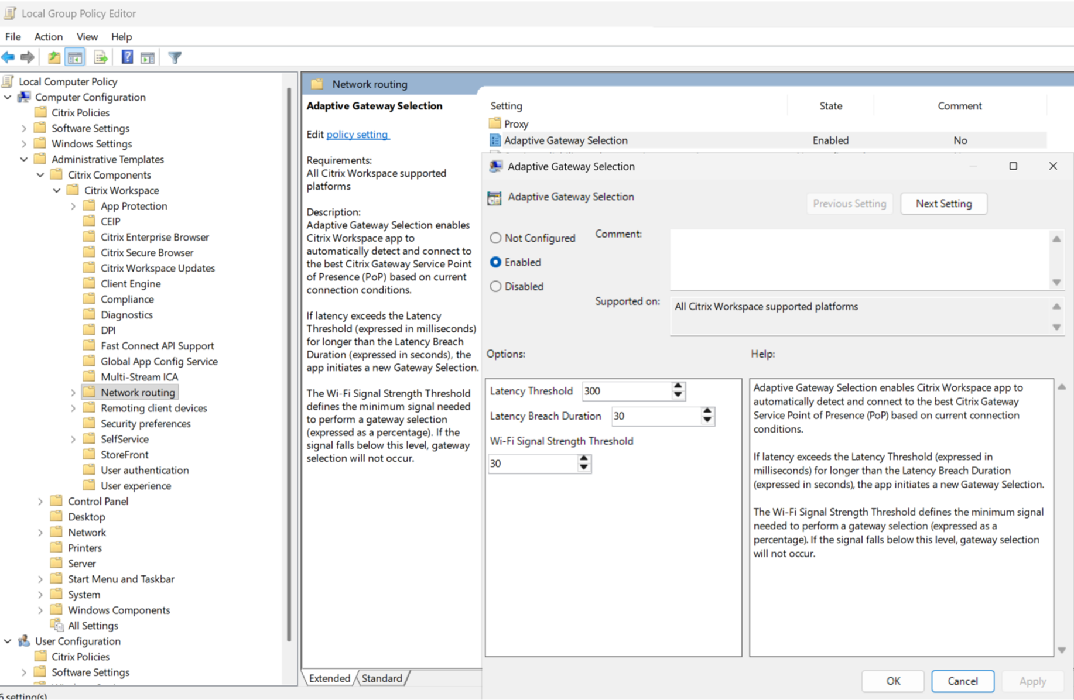The width and height of the screenshot is (1074, 700).
Task: Click the All Settings folder icon
Action: point(57,626)
